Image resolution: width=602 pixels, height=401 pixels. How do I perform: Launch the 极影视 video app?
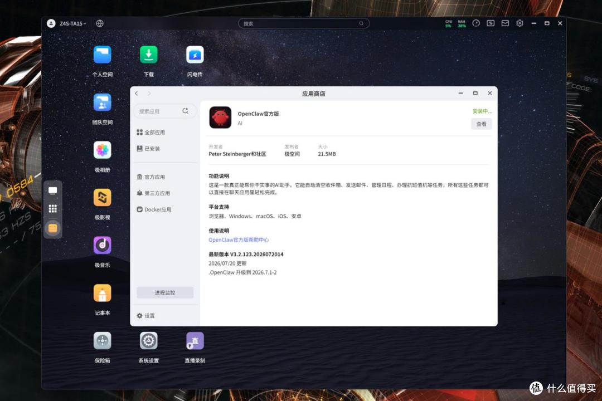coord(102,198)
